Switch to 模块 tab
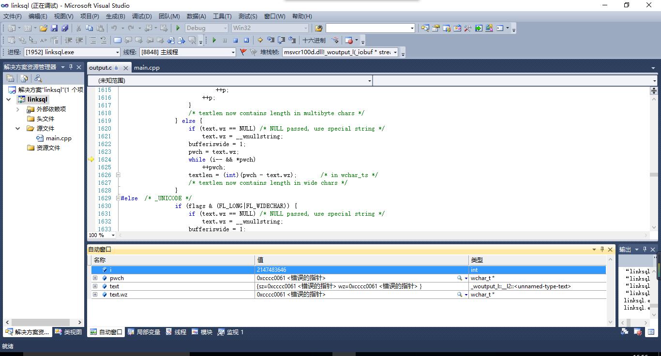 [x=202, y=332]
